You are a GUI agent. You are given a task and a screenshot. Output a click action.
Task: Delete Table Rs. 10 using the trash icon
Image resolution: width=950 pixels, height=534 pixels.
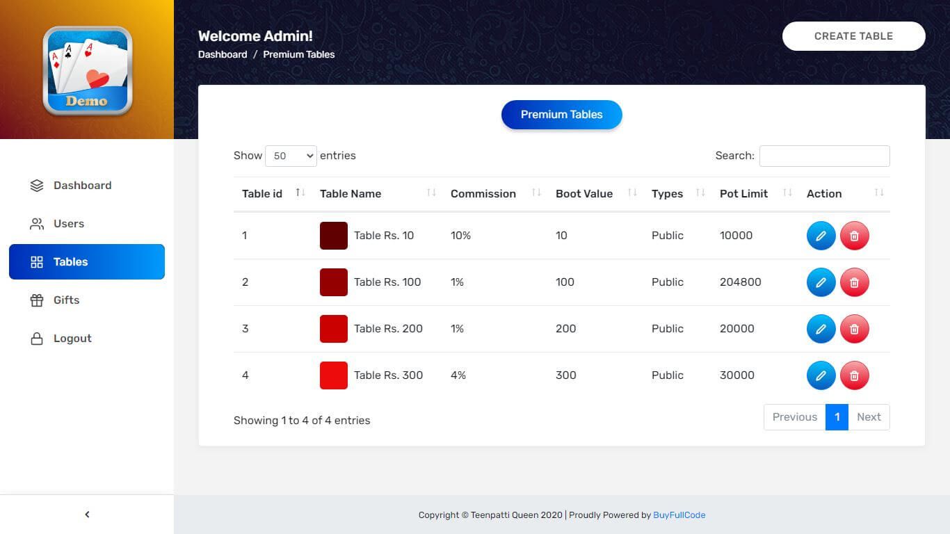coord(854,236)
